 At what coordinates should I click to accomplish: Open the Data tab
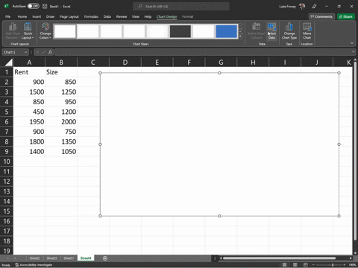(x=107, y=16)
